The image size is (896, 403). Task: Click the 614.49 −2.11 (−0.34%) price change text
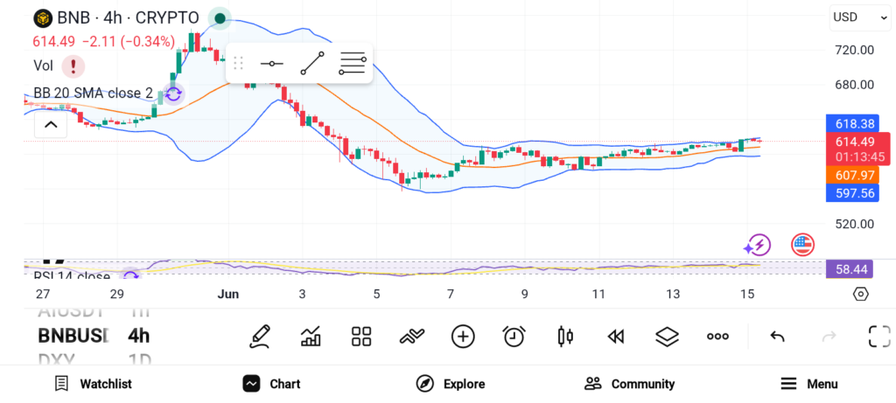click(103, 42)
